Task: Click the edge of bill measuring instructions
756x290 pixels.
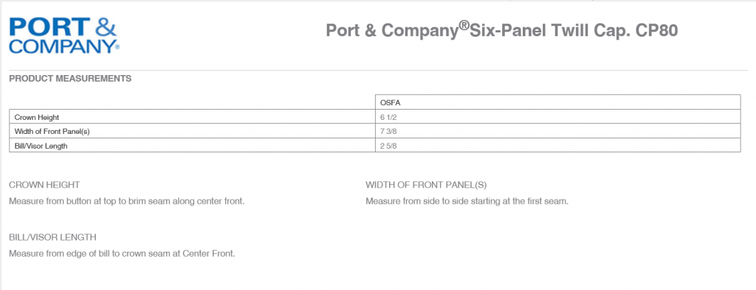Action: pos(122,253)
